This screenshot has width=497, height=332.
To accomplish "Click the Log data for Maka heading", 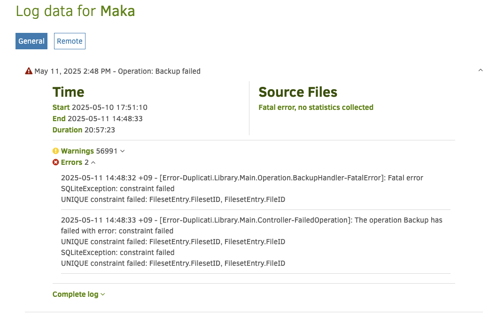I will [76, 11].
